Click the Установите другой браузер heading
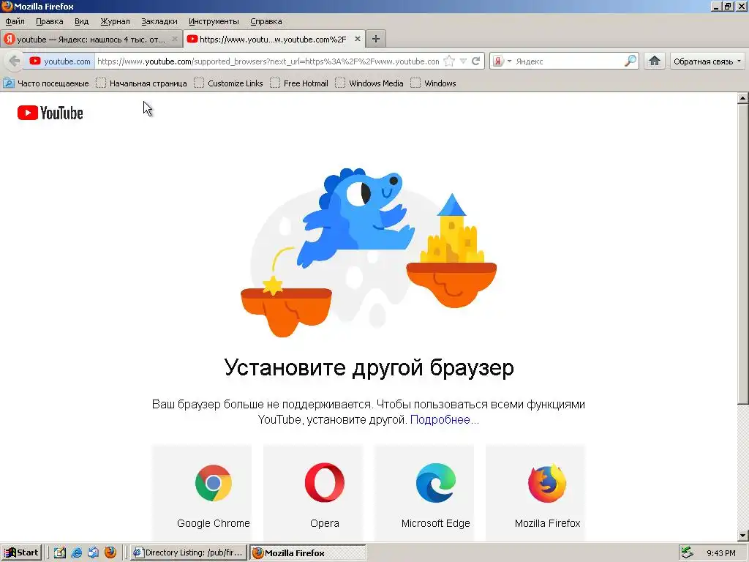749x562 pixels. (369, 367)
